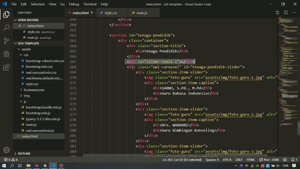Click the feedback smiley in status bar
This screenshot has height=169, width=300.
[x=285, y=160]
